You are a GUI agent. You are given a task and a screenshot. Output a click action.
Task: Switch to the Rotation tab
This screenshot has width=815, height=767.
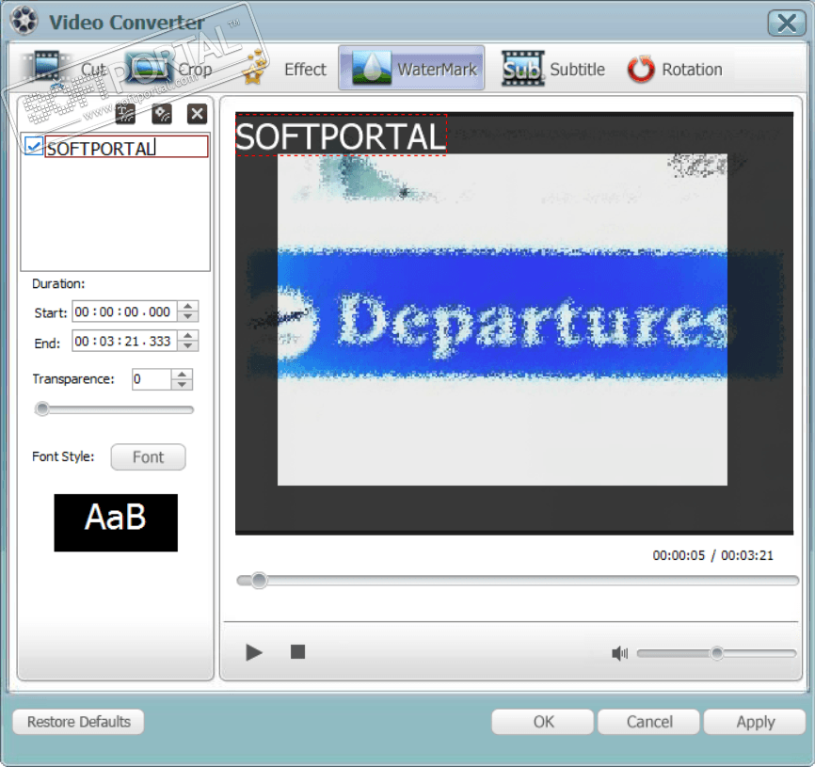[x=675, y=68]
